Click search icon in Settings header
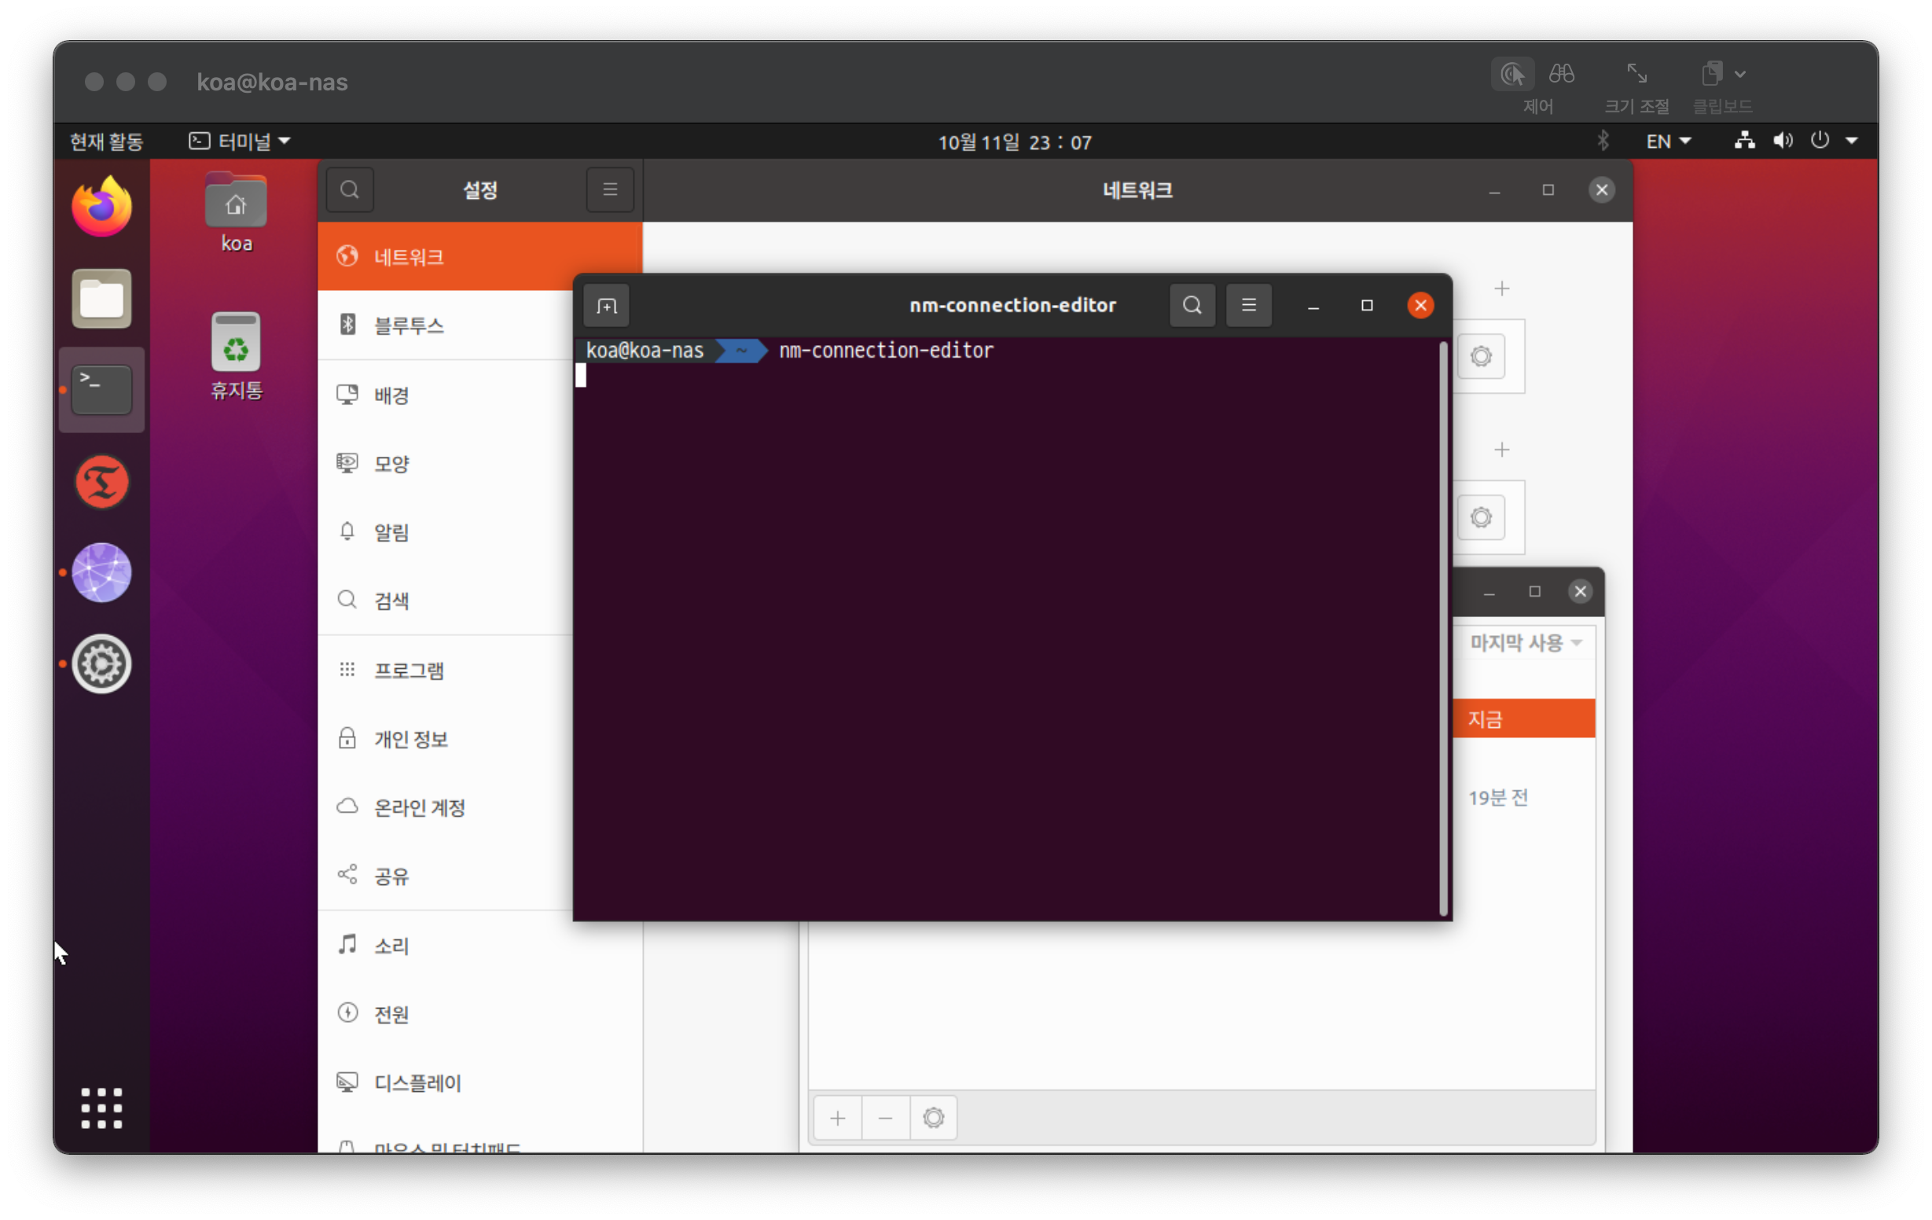Viewport: 1932px width, 1220px height. tap(350, 190)
